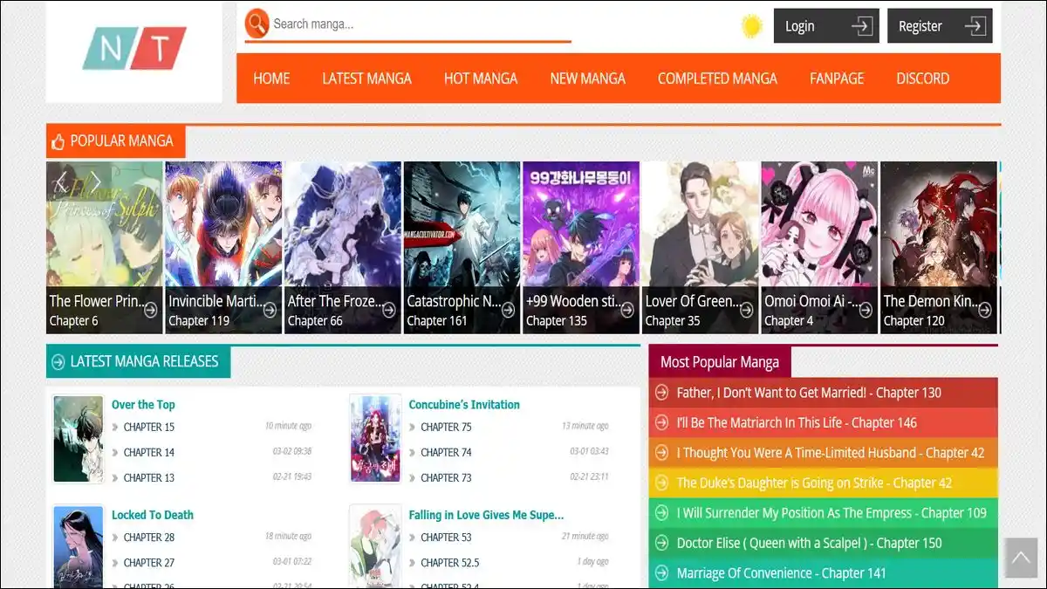Click the orange search magnifier icon

257,24
